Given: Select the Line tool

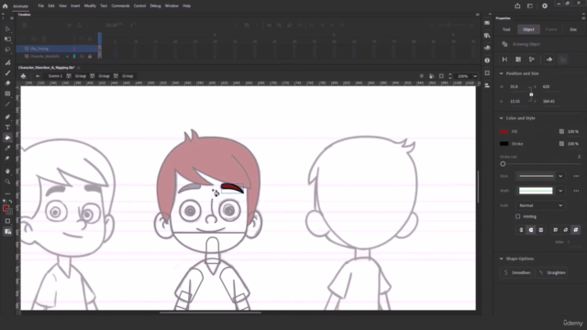Looking at the screenshot, I should coord(7,104).
